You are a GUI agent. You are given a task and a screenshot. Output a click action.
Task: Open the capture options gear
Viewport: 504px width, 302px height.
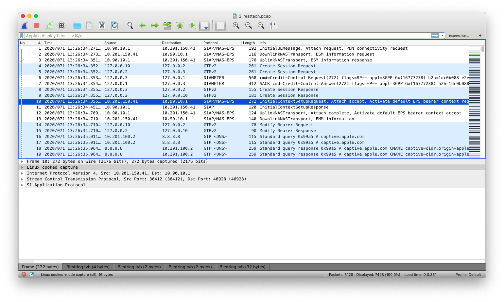(61, 25)
